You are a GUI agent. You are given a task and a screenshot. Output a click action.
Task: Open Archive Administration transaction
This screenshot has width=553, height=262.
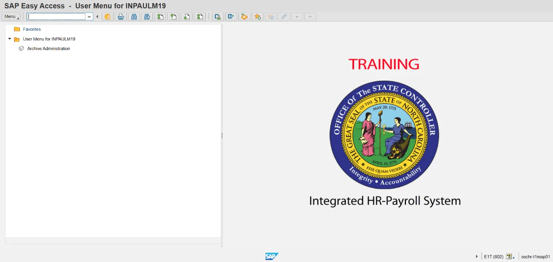49,49
